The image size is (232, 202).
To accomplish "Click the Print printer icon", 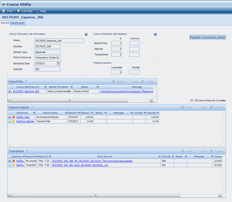I will click(x=3, y=11).
